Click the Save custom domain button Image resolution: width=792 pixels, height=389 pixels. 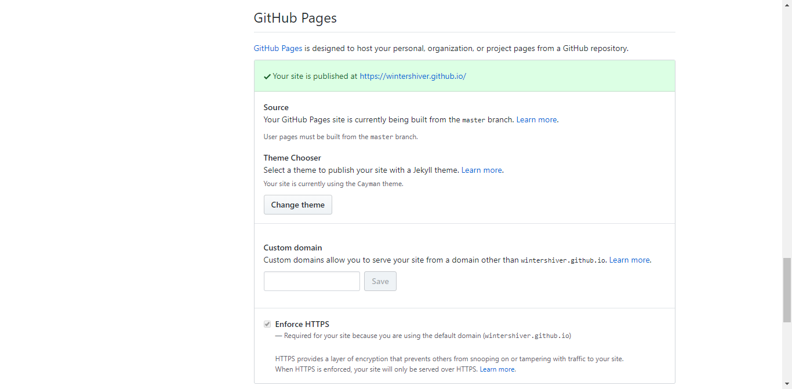[380, 281]
